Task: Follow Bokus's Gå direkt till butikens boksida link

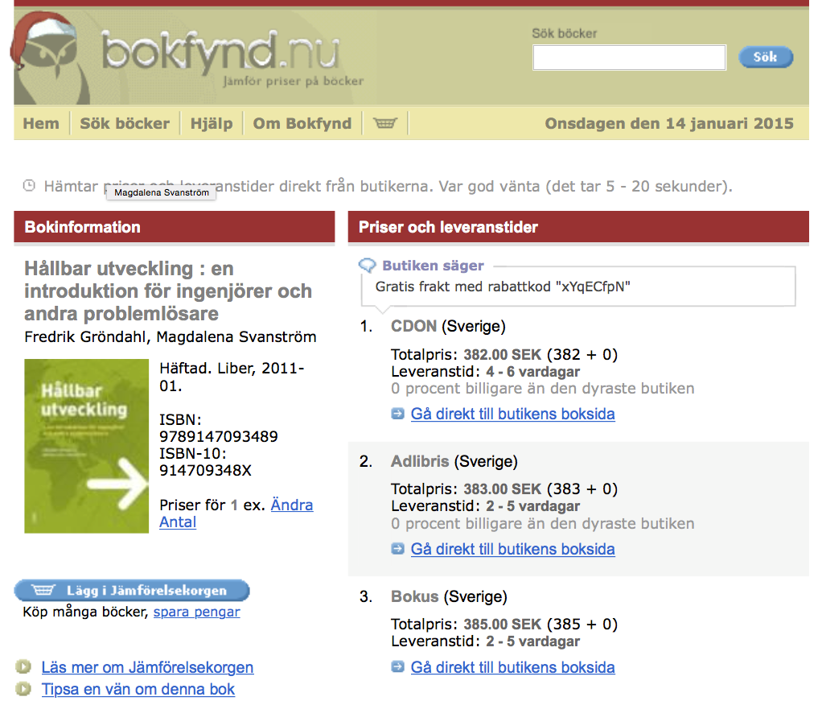Action: (512, 667)
